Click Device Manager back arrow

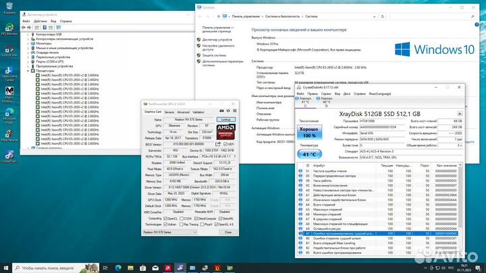pos(23,28)
